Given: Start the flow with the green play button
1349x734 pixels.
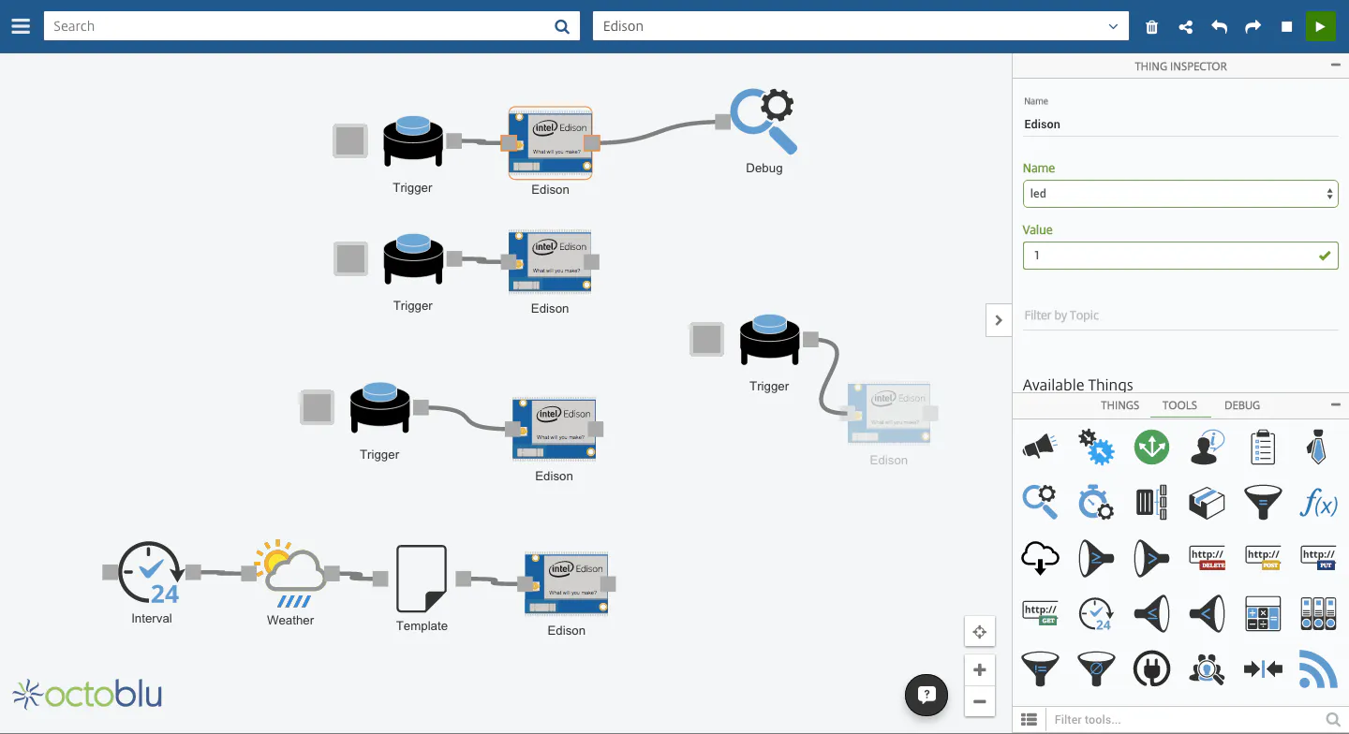Looking at the screenshot, I should pyautogui.click(x=1320, y=26).
